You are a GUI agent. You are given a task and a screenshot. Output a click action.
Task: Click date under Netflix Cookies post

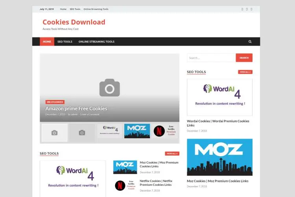coord(150,191)
